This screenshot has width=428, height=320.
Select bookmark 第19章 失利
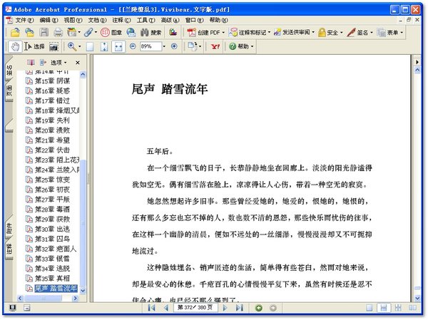click(52, 120)
